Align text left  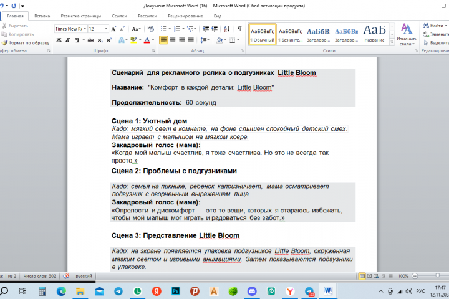point(163,40)
